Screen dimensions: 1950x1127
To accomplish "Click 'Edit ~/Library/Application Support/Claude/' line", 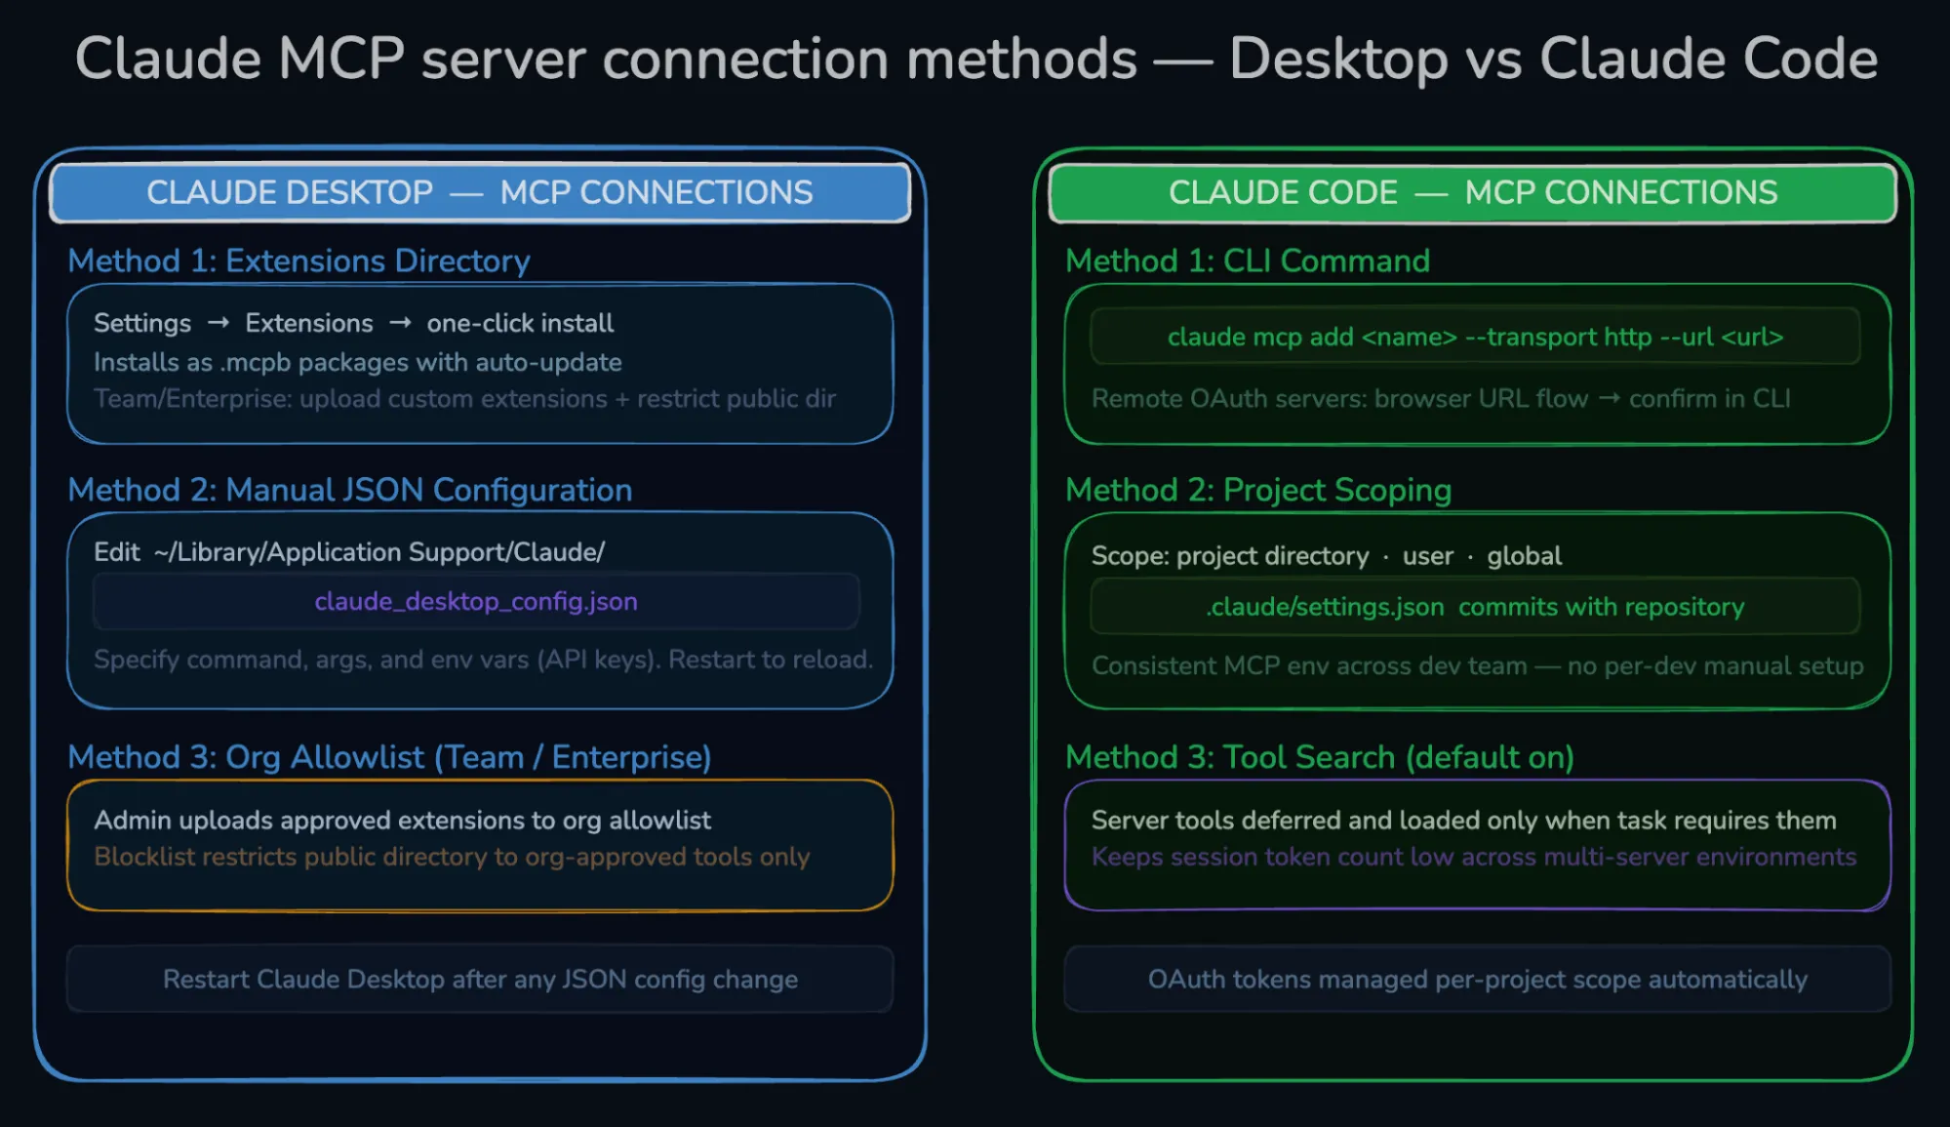I will coord(349,552).
